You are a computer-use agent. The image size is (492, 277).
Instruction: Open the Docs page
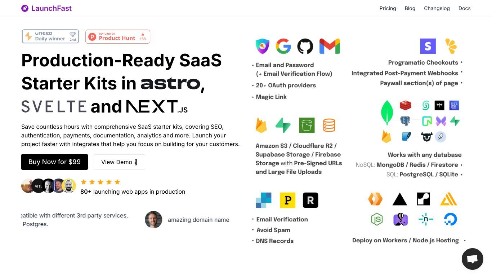coord(465,8)
